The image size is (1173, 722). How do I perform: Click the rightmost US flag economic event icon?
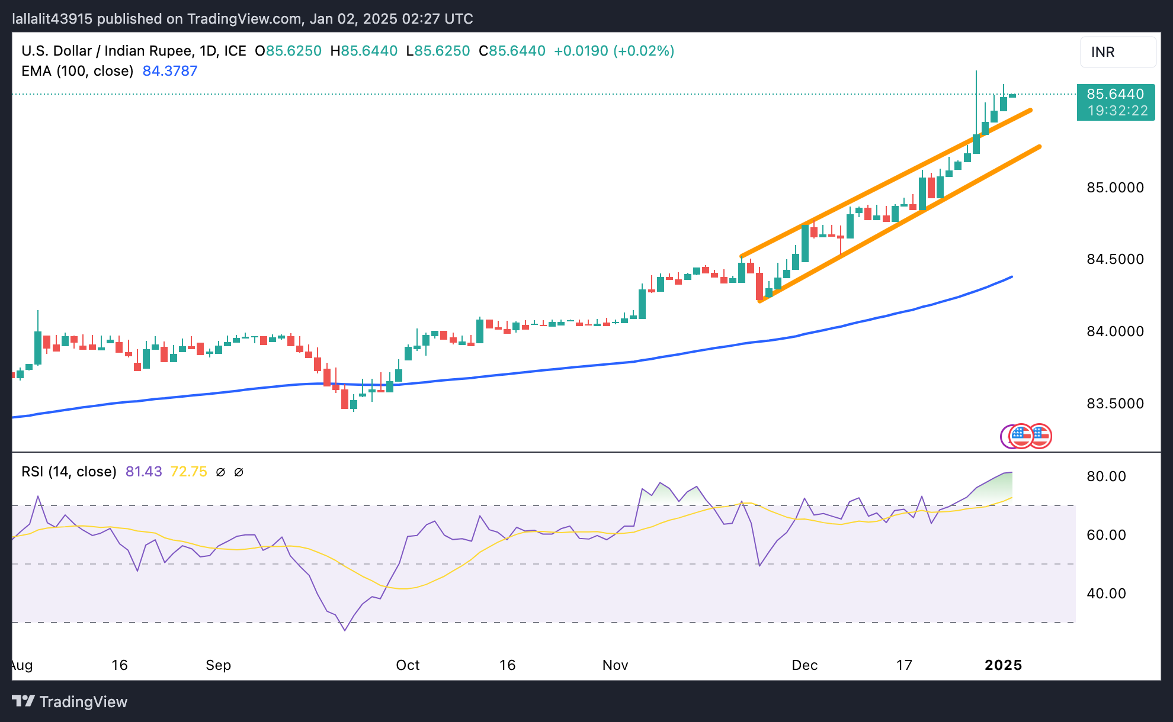pyautogui.click(x=1042, y=437)
